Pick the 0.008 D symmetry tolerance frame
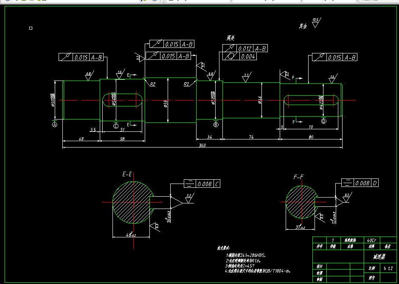The width and height of the screenshot is (399, 284). tap(360, 183)
